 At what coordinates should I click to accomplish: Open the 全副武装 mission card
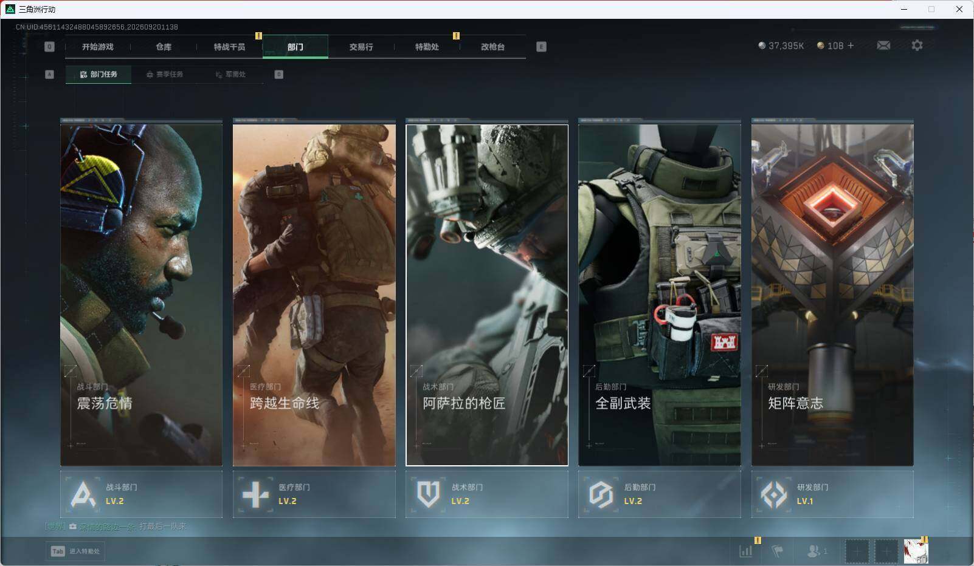point(660,295)
